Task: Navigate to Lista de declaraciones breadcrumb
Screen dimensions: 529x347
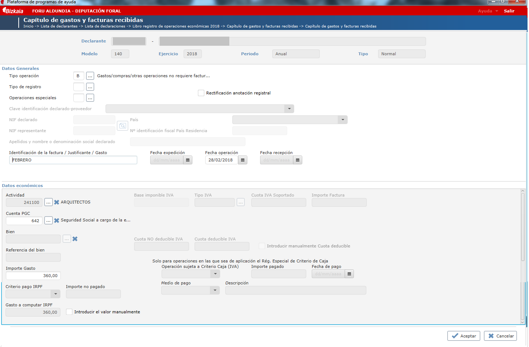Action: point(105,26)
